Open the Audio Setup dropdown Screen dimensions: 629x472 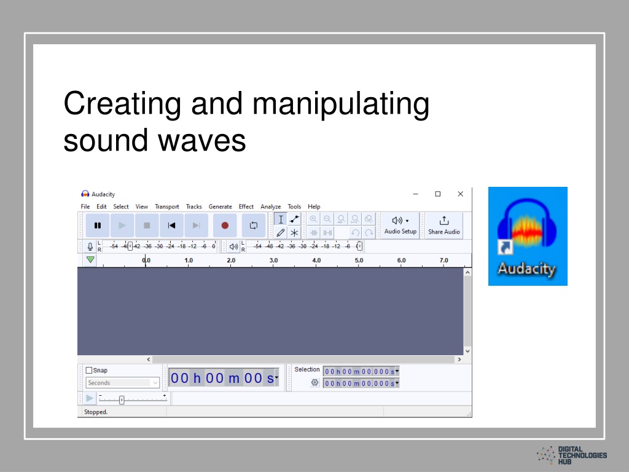(x=400, y=226)
